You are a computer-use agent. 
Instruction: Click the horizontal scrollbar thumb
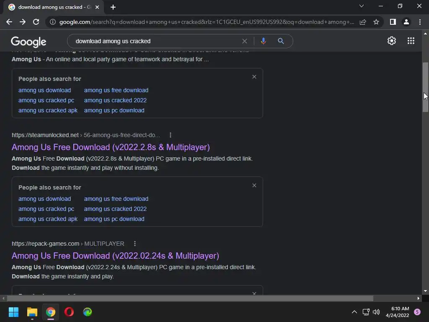[190, 298]
